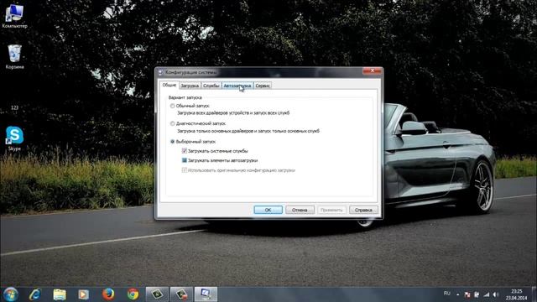This screenshot has width=537, height=302.
Task: Click Использовать оригинальную конфигурацию загрузки checkbox
Action: pyautogui.click(x=185, y=170)
